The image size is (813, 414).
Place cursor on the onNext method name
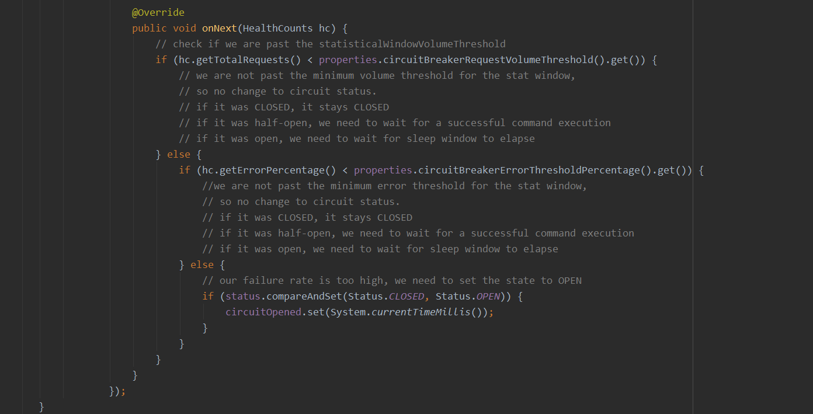coord(220,28)
